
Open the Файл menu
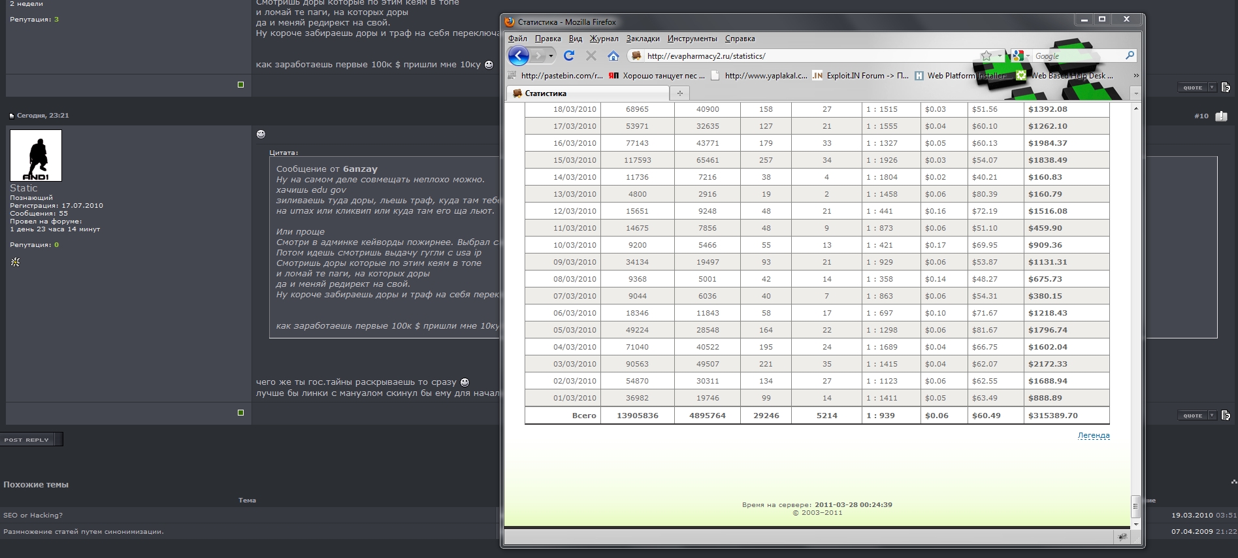517,39
